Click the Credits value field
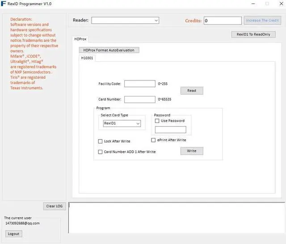The image size is (286, 244). coord(223,21)
